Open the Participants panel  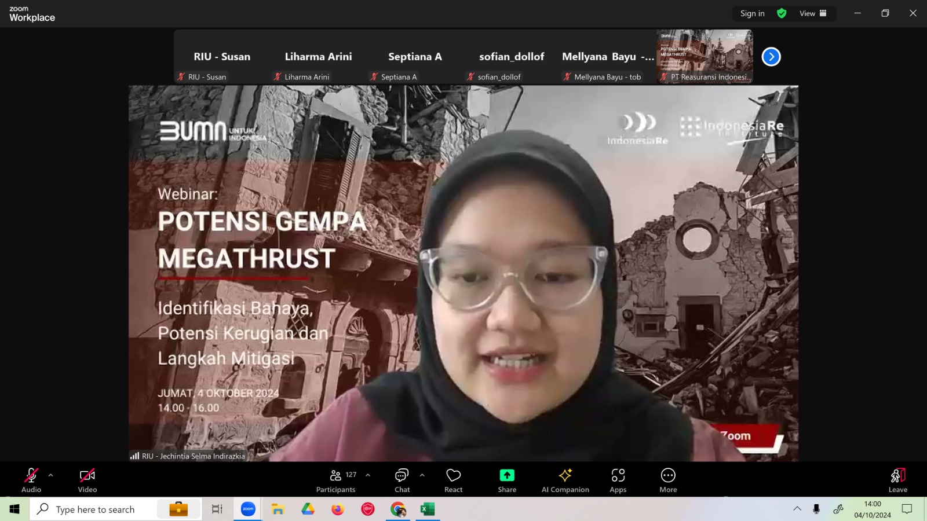[335, 480]
